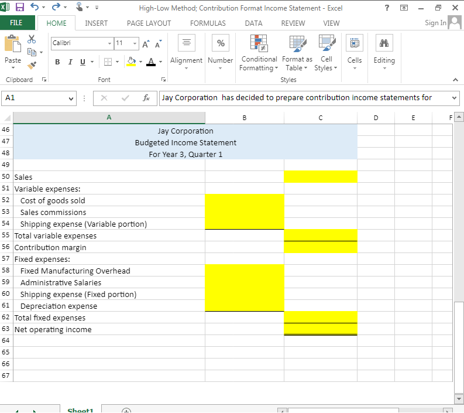Click the Cut scissors icon
464x413 pixels.
(x=32, y=39)
